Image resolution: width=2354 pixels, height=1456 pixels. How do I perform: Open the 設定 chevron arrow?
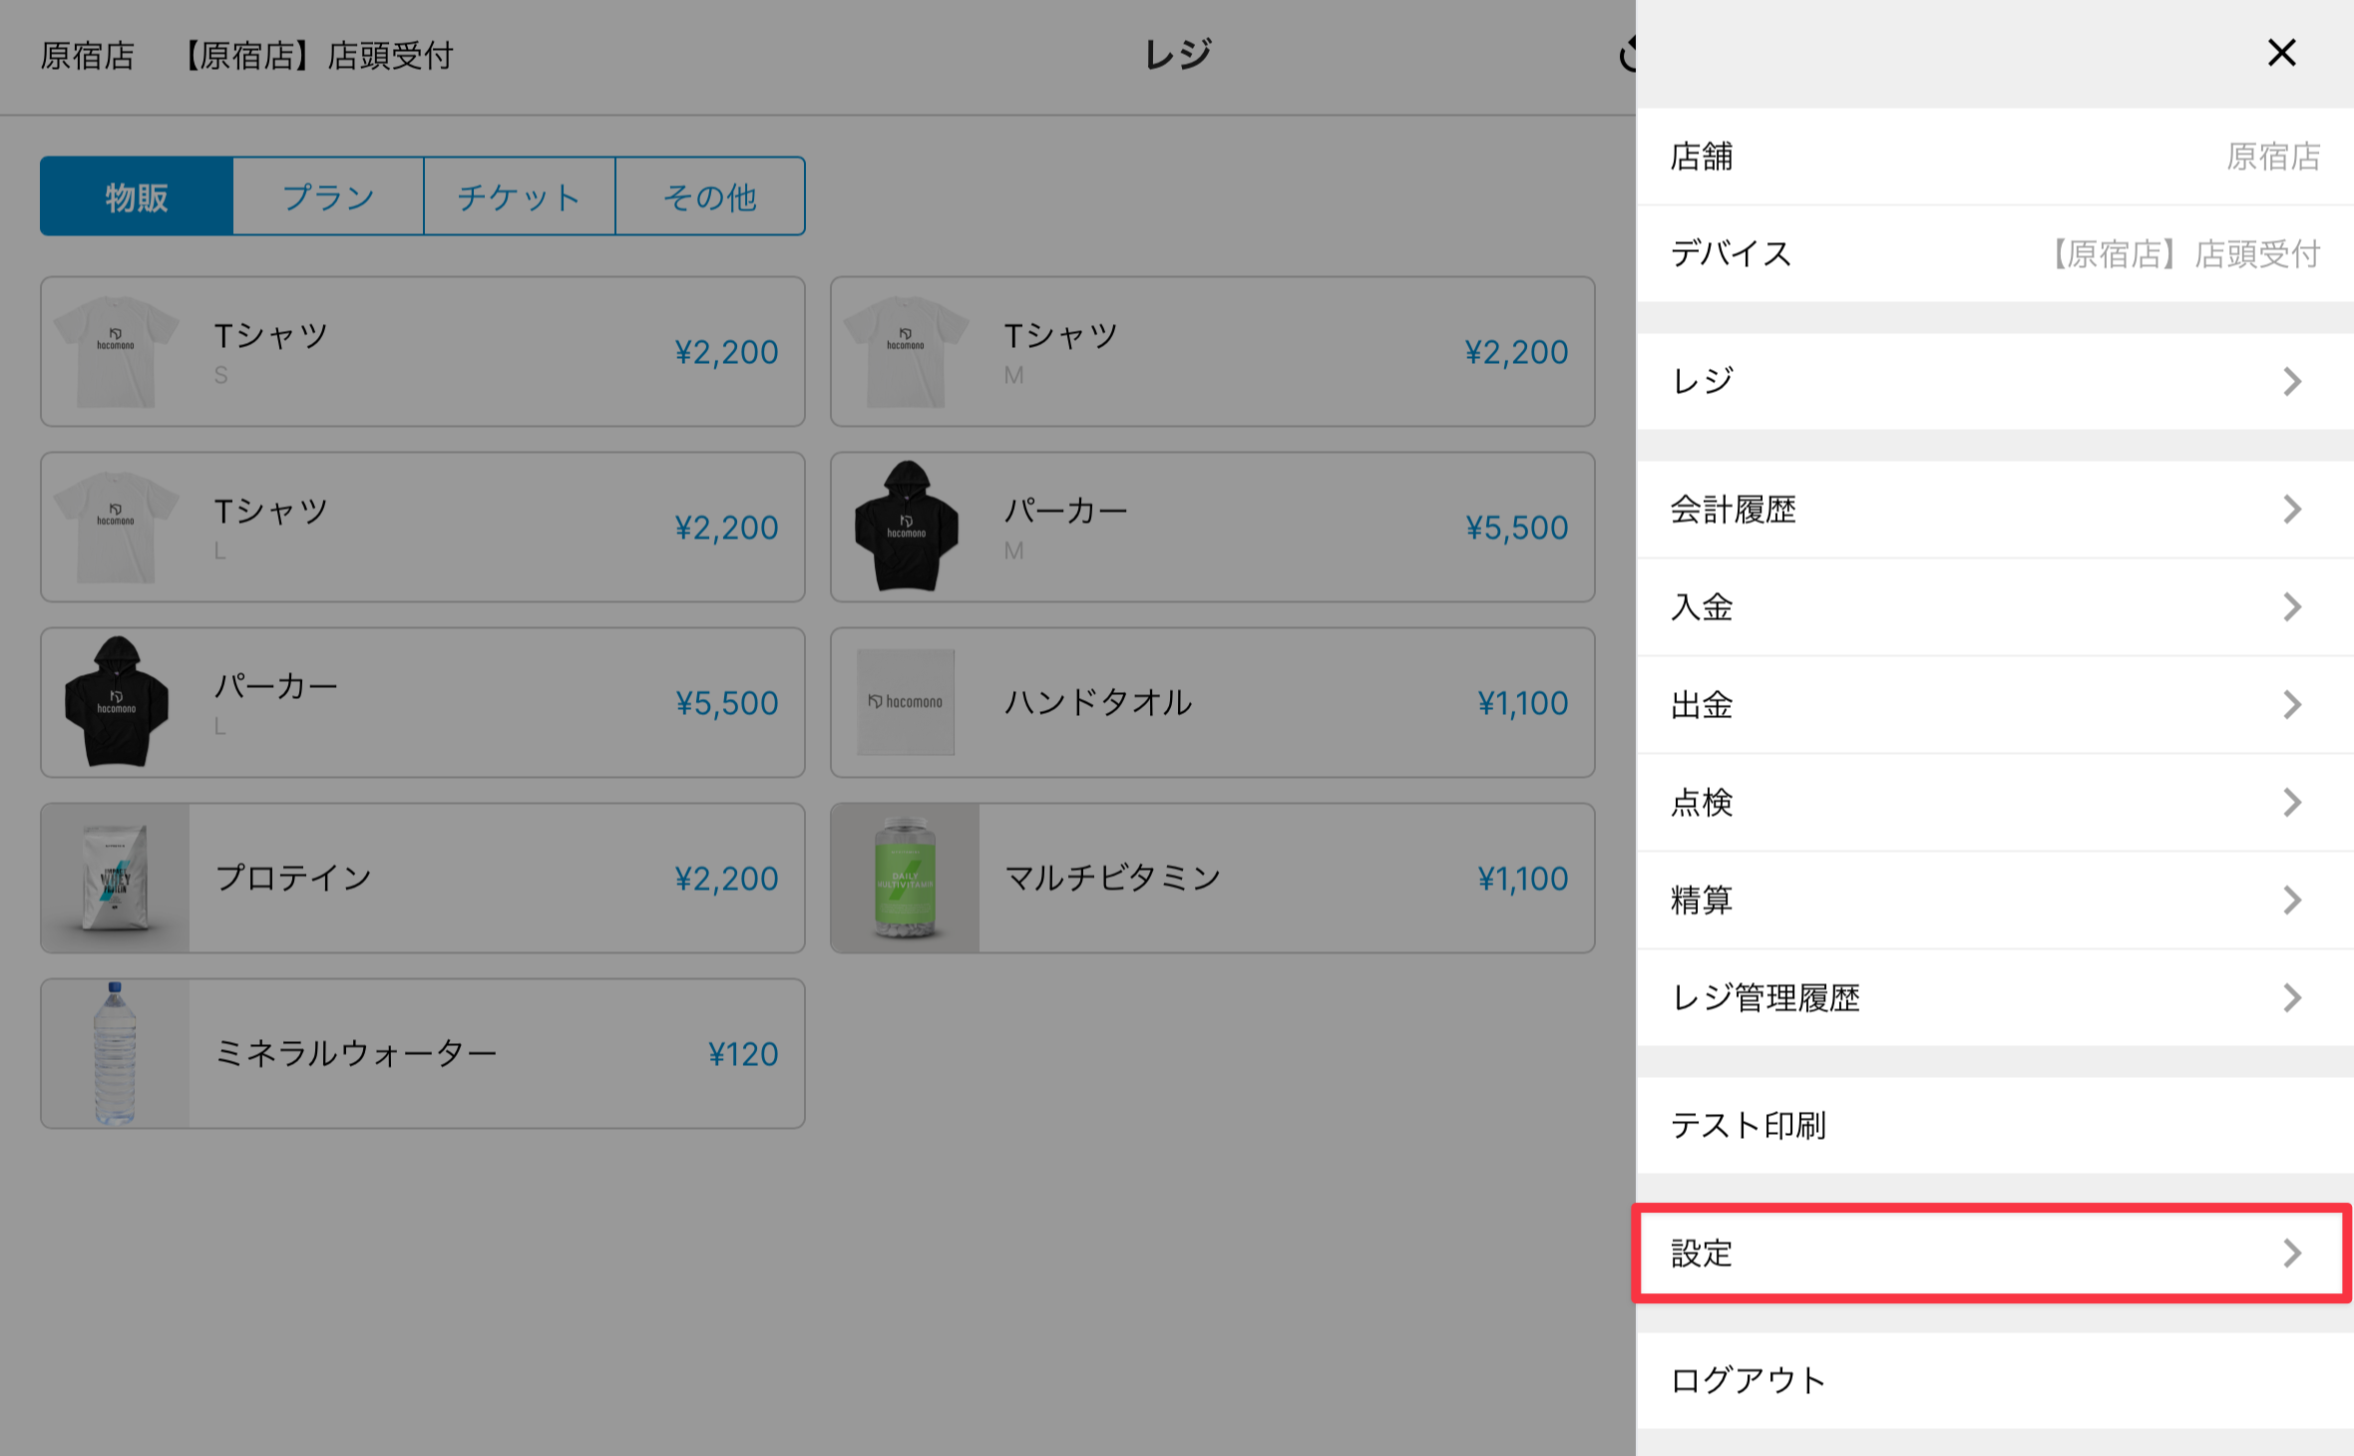[x=2292, y=1253]
